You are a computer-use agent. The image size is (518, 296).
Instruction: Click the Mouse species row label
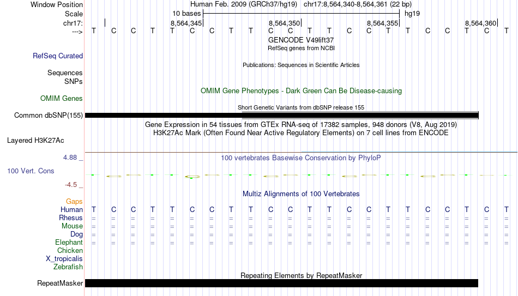point(72,226)
